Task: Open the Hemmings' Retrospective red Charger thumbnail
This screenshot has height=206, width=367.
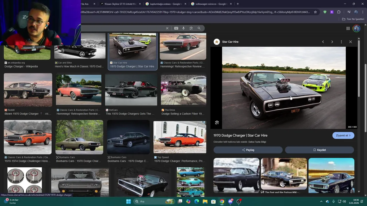Action: [183, 46]
